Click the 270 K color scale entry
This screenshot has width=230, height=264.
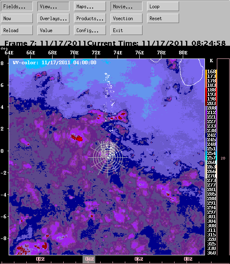tap(211, 176)
